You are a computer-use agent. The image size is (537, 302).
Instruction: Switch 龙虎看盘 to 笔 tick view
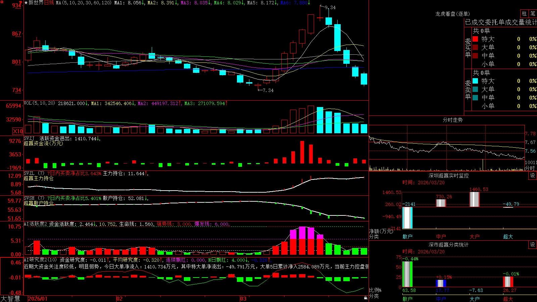[533, 13]
